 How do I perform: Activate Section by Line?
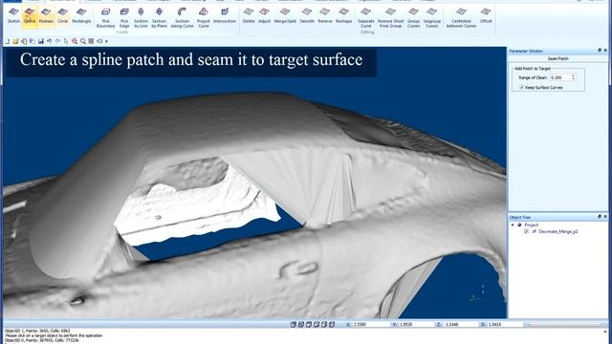point(141,18)
